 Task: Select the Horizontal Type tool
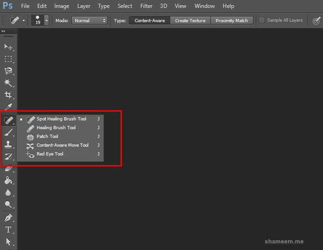(x=8, y=230)
